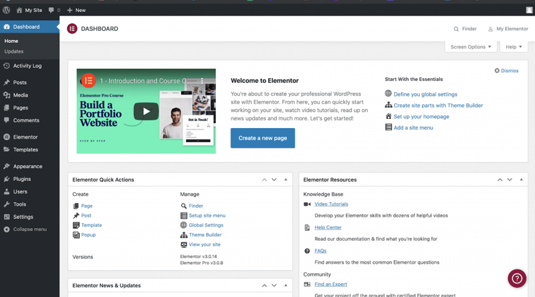Expand the Screen Options dropdown
The height and width of the screenshot is (297, 535).
471,47
